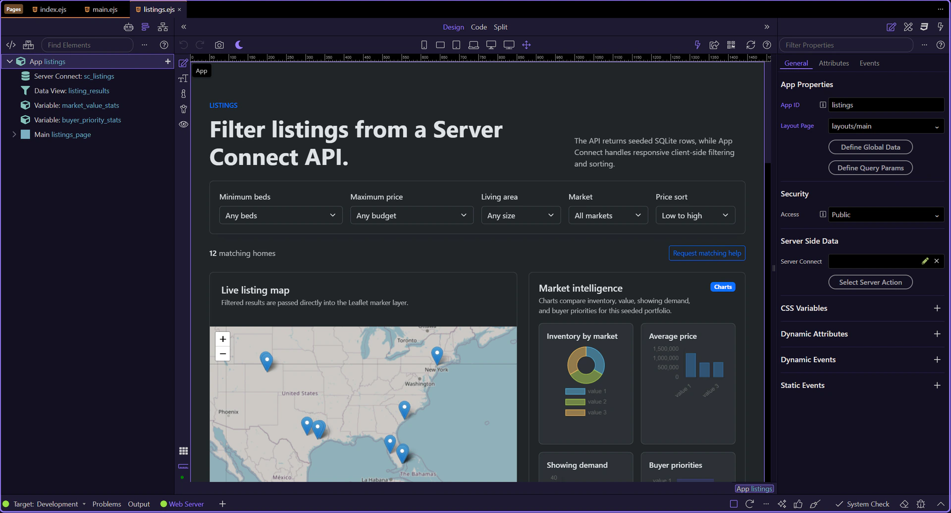Click the pencil edit icon in Server Connect field
This screenshot has width=951, height=513.
[924, 261]
